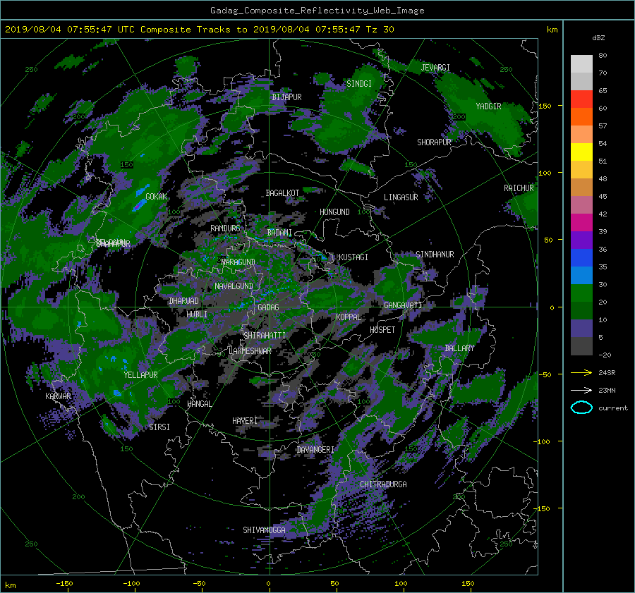The width and height of the screenshot is (635, 593).
Task: Click the Gadag_Composite_Reflectivity_Web_Image title
Action: point(317,11)
